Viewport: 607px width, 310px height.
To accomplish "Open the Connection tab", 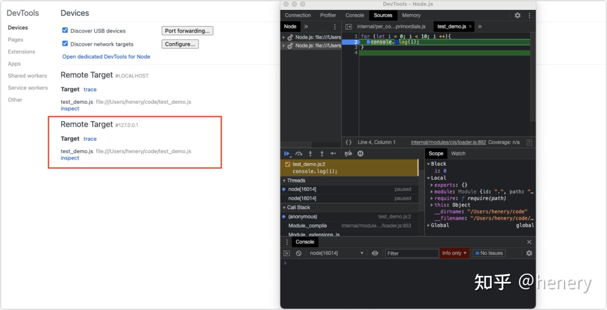I will point(298,15).
